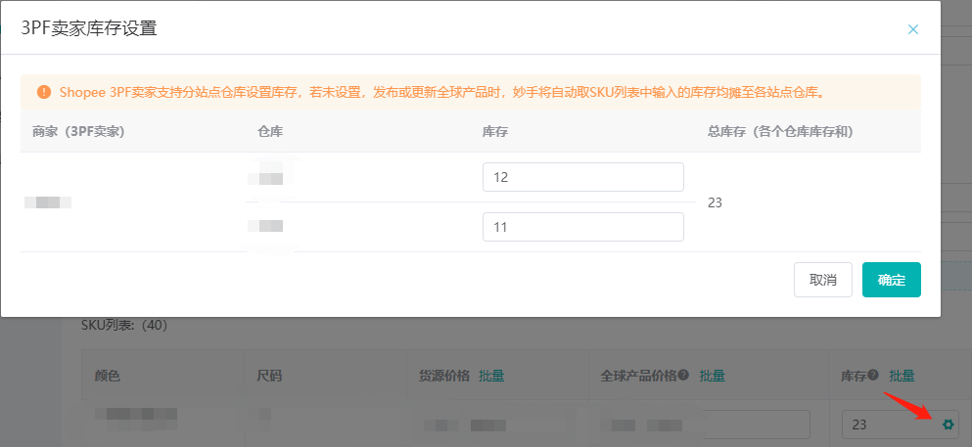The width and height of the screenshot is (972, 447).
Task: Close the 3PF卖家库存设置 dialog
Action: pyautogui.click(x=912, y=29)
